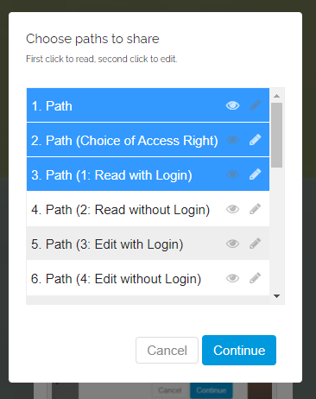Select the 6. Path (4: Edit without Login) row
This screenshot has width=316, height=399.
(x=148, y=278)
